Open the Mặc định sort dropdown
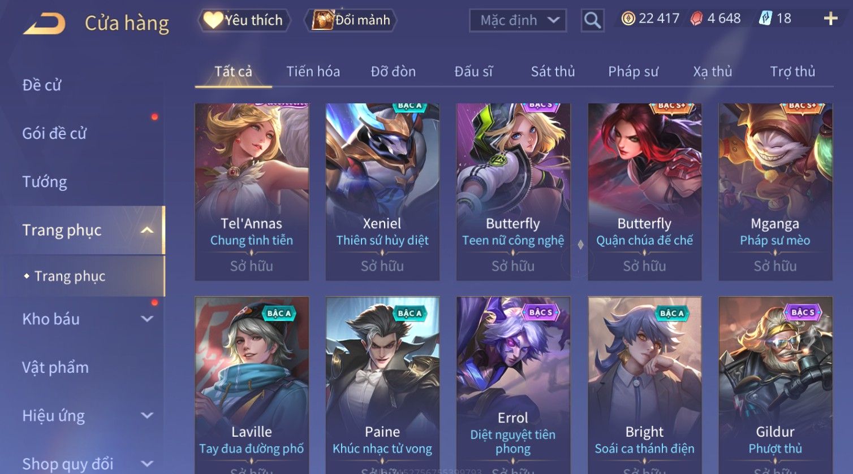853x474 pixels. pos(518,20)
